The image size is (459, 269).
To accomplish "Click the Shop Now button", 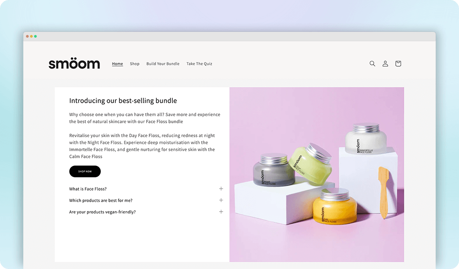I will click(x=85, y=172).
